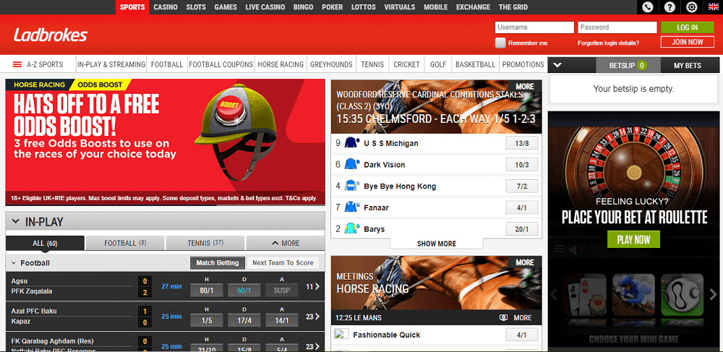The height and width of the screenshot is (352, 723).
Task: Click Dark Vision jockey silk icon
Action: [x=352, y=165]
